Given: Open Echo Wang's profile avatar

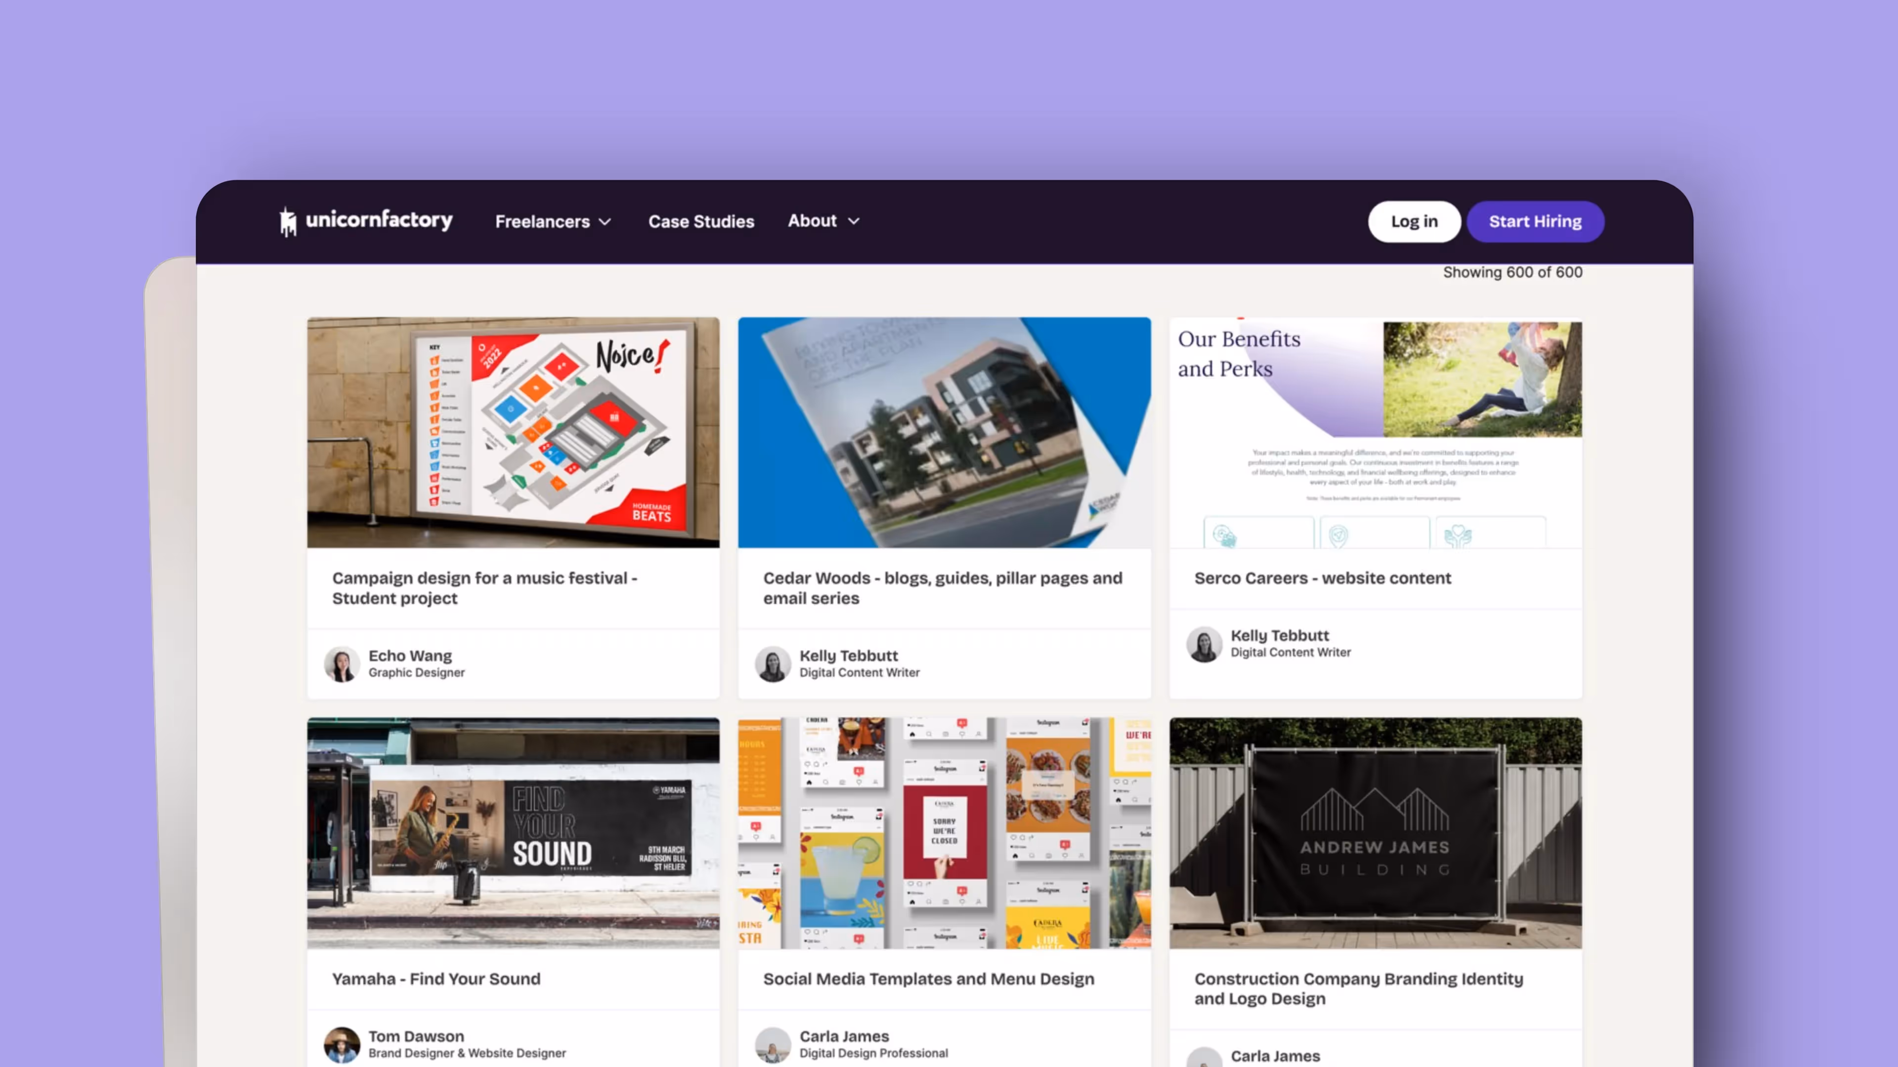Looking at the screenshot, I should click(342, 663).
